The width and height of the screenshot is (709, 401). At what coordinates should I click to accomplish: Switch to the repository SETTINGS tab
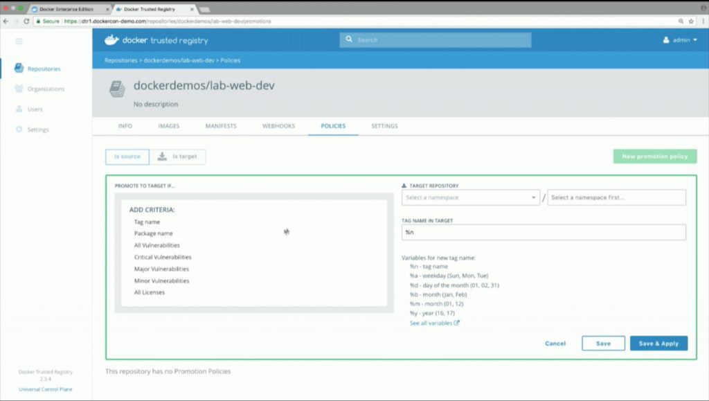click(384, 125)
